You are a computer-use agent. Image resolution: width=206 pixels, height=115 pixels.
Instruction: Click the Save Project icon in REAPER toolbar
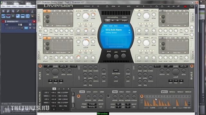point(13,11)
